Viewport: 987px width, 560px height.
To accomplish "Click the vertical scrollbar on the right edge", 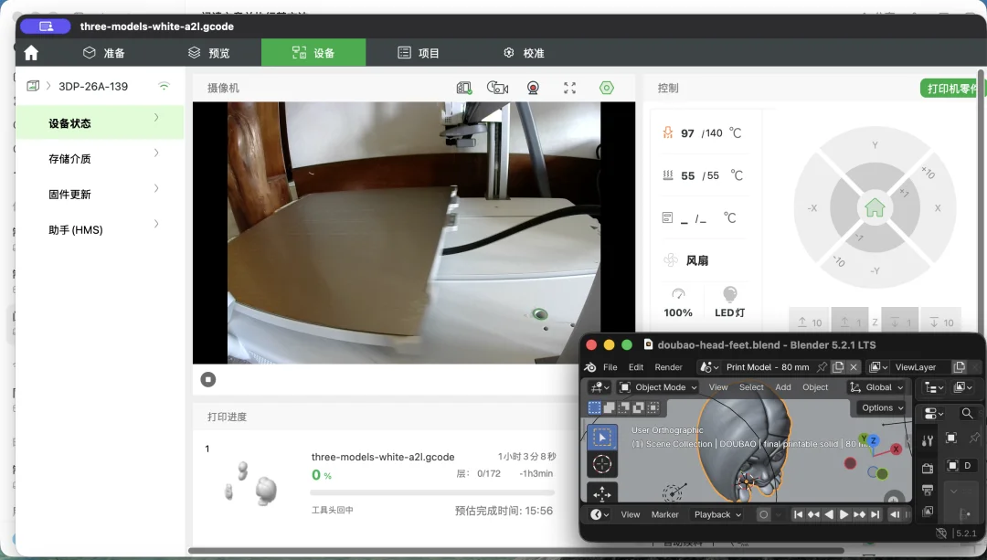I will pyautogui.click(x=981, y=201).
